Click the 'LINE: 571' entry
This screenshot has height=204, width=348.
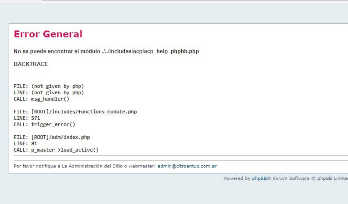(27, 118)
